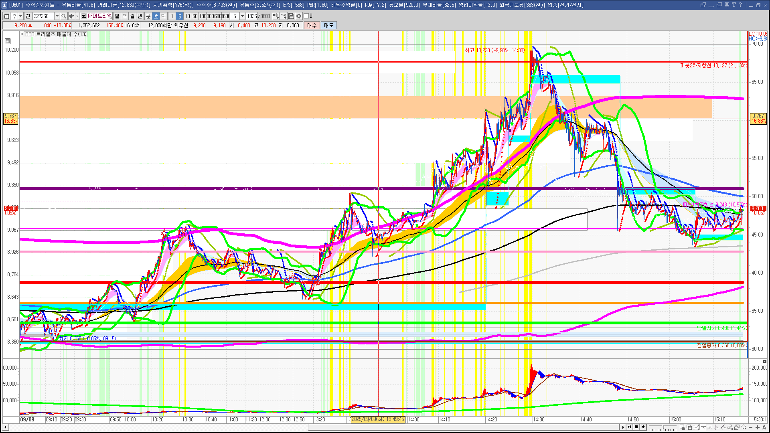Select the 10 interval tab
Image resolution: width=770 pixels, height=433 pixels.
(x=187, y=16)
